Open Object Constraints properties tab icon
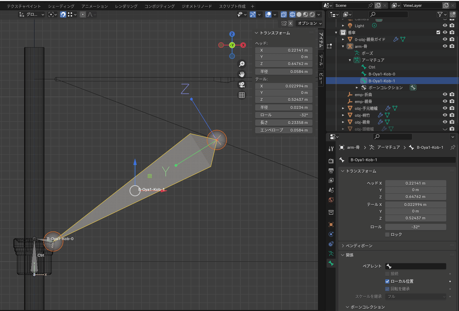The image size is (459, 311). 331,244
